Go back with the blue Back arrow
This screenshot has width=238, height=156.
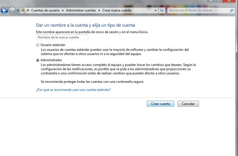(x=4, y=10)
